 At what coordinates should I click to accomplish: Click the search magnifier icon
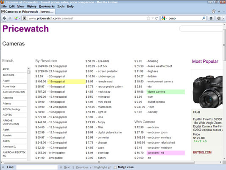pyautogui.click(x=204, y=18)
